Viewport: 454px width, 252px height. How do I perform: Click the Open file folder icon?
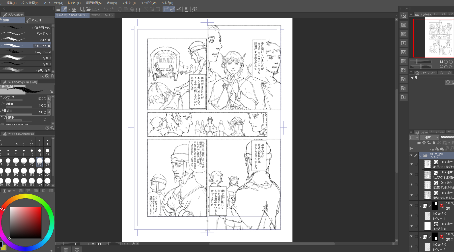point(88,9)
